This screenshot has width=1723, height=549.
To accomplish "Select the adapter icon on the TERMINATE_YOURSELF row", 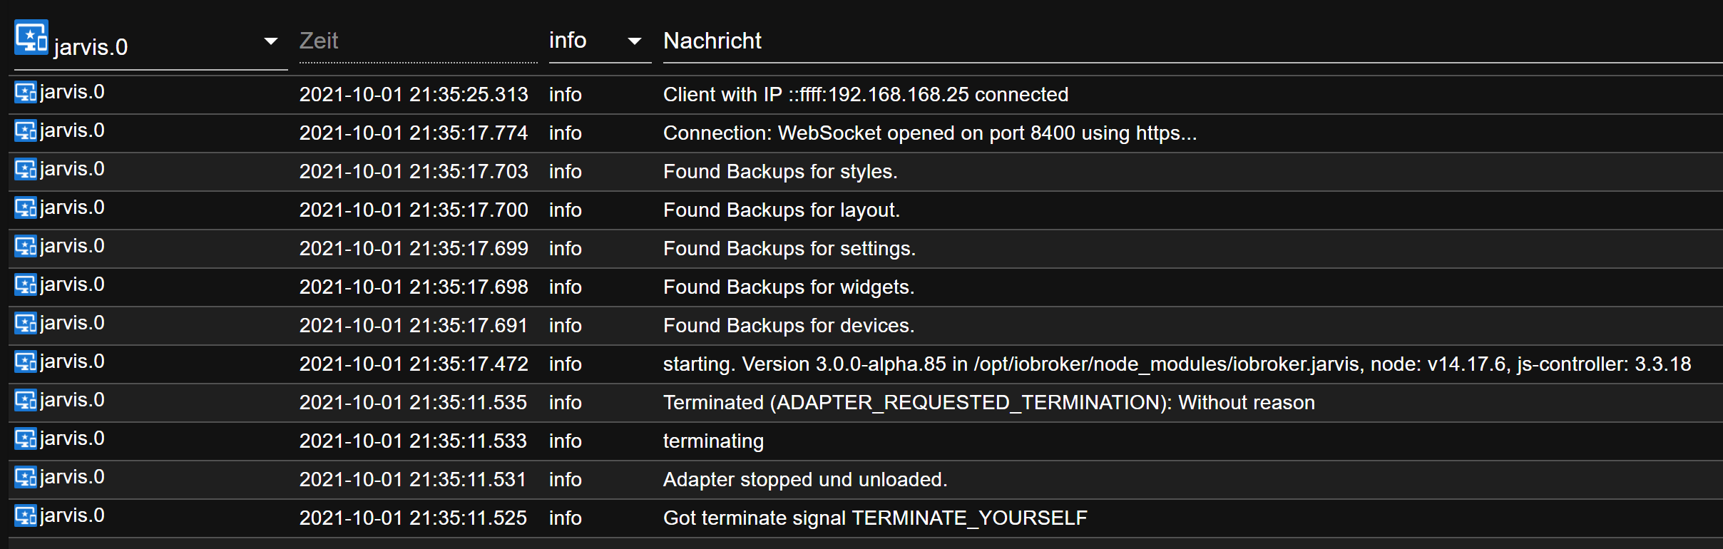I will 25,516.
